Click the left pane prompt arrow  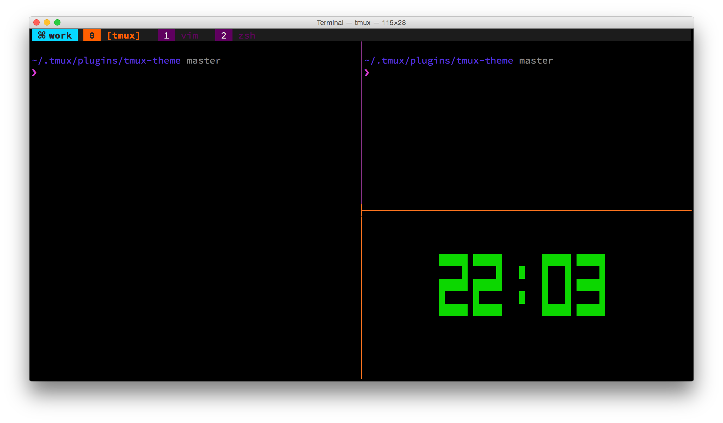tap(34, 73)
